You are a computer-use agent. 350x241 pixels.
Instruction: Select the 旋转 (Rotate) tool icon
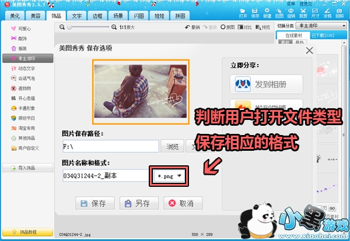point(291,13)
